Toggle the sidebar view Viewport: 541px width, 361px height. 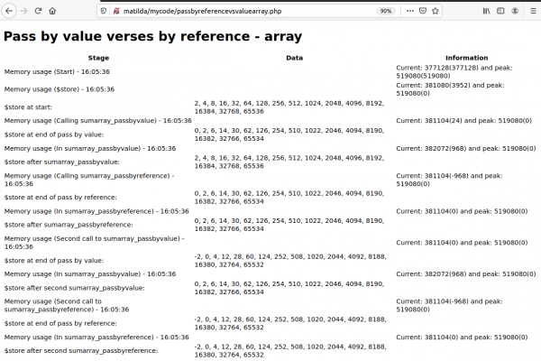coord(500,11)
